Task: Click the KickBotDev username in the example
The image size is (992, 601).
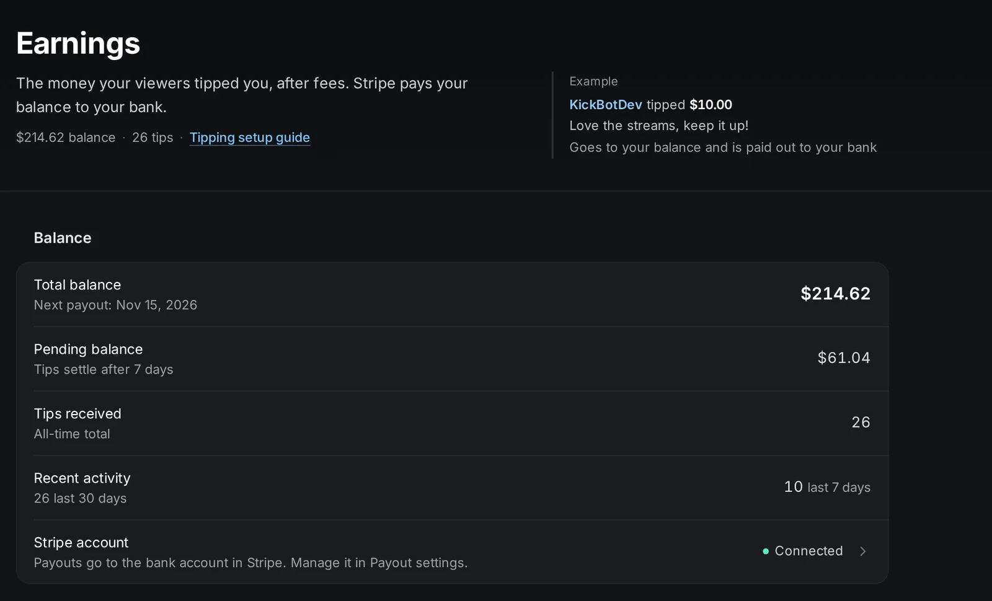Action: click(x=606, y=105)
